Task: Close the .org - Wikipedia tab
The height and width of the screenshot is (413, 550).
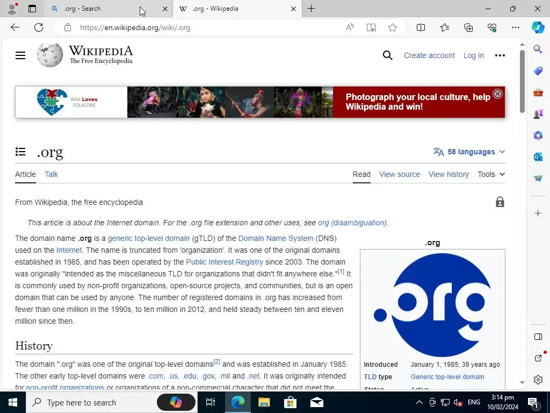Action: pyautogui.click(x=293, y=9)
